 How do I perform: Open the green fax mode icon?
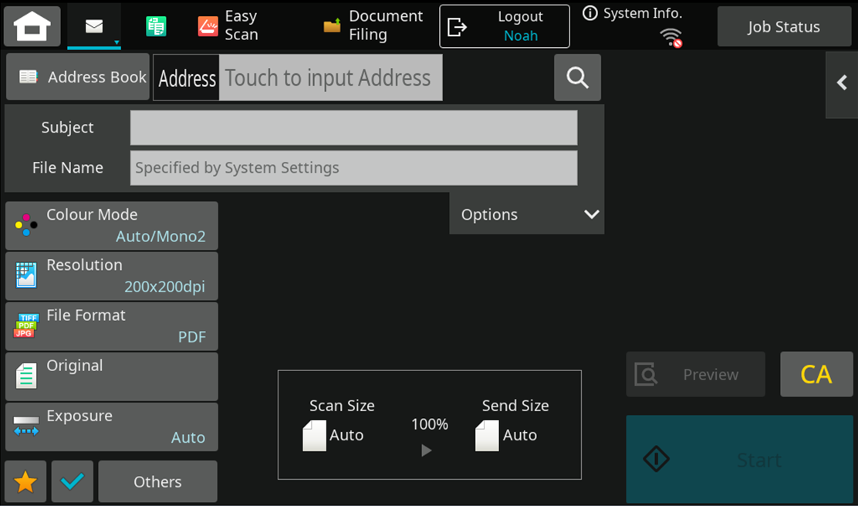point(156,26)
